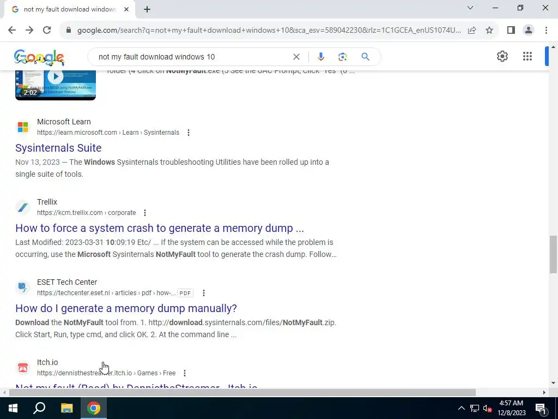Click the horizontal scrollbar thumb
The image size is (558, 419).
click(242, 392)
